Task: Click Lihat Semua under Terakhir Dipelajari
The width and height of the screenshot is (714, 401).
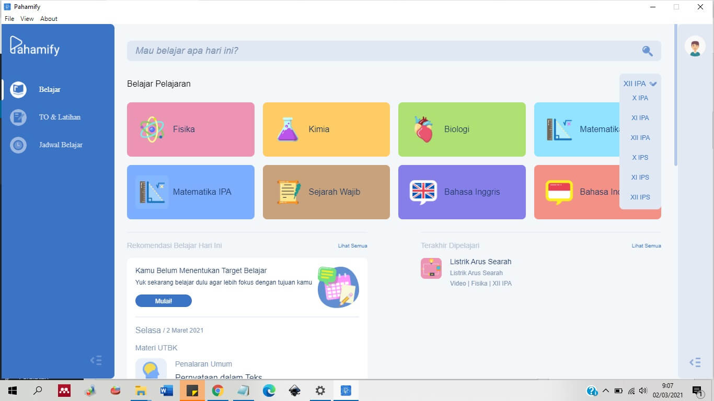Action: [646, 245]
